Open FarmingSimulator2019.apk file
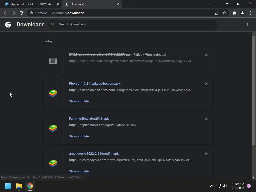 pos(89,119)
